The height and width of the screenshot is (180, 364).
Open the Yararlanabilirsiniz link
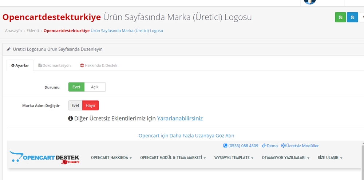pos(180,119)
